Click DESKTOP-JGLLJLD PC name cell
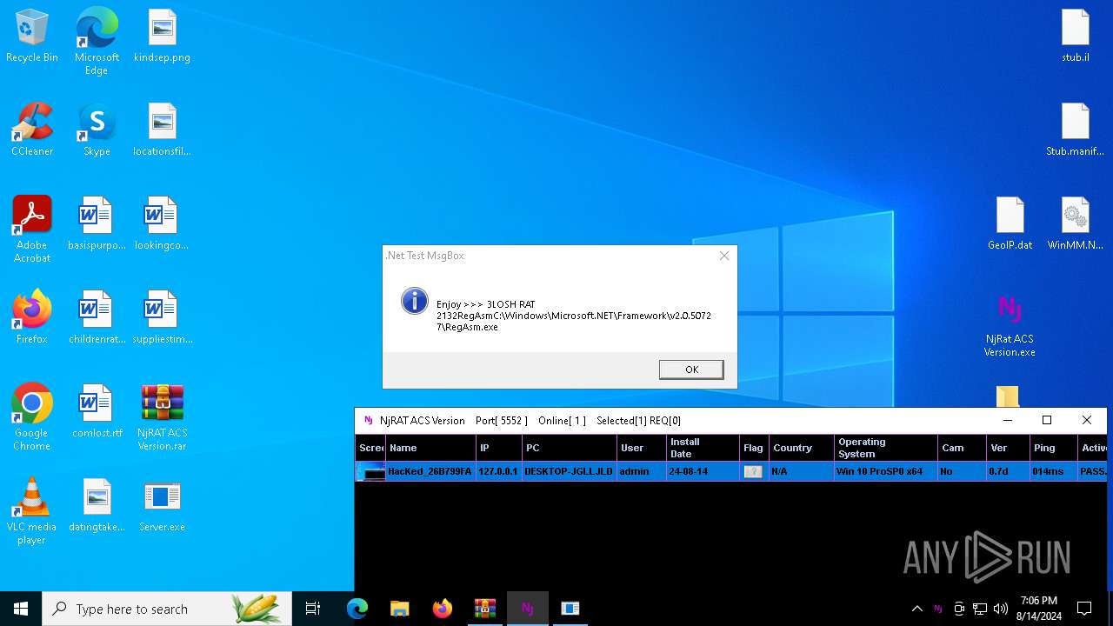The image size is (1113, 626). [569, 471]
